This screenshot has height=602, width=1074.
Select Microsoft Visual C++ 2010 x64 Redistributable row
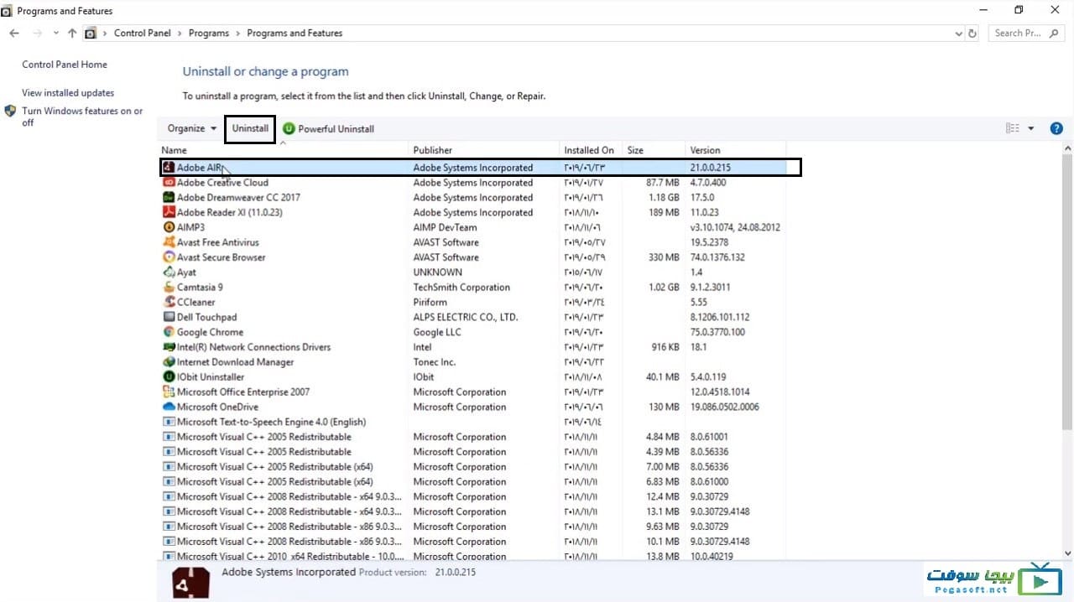click(x=472, y=556)
